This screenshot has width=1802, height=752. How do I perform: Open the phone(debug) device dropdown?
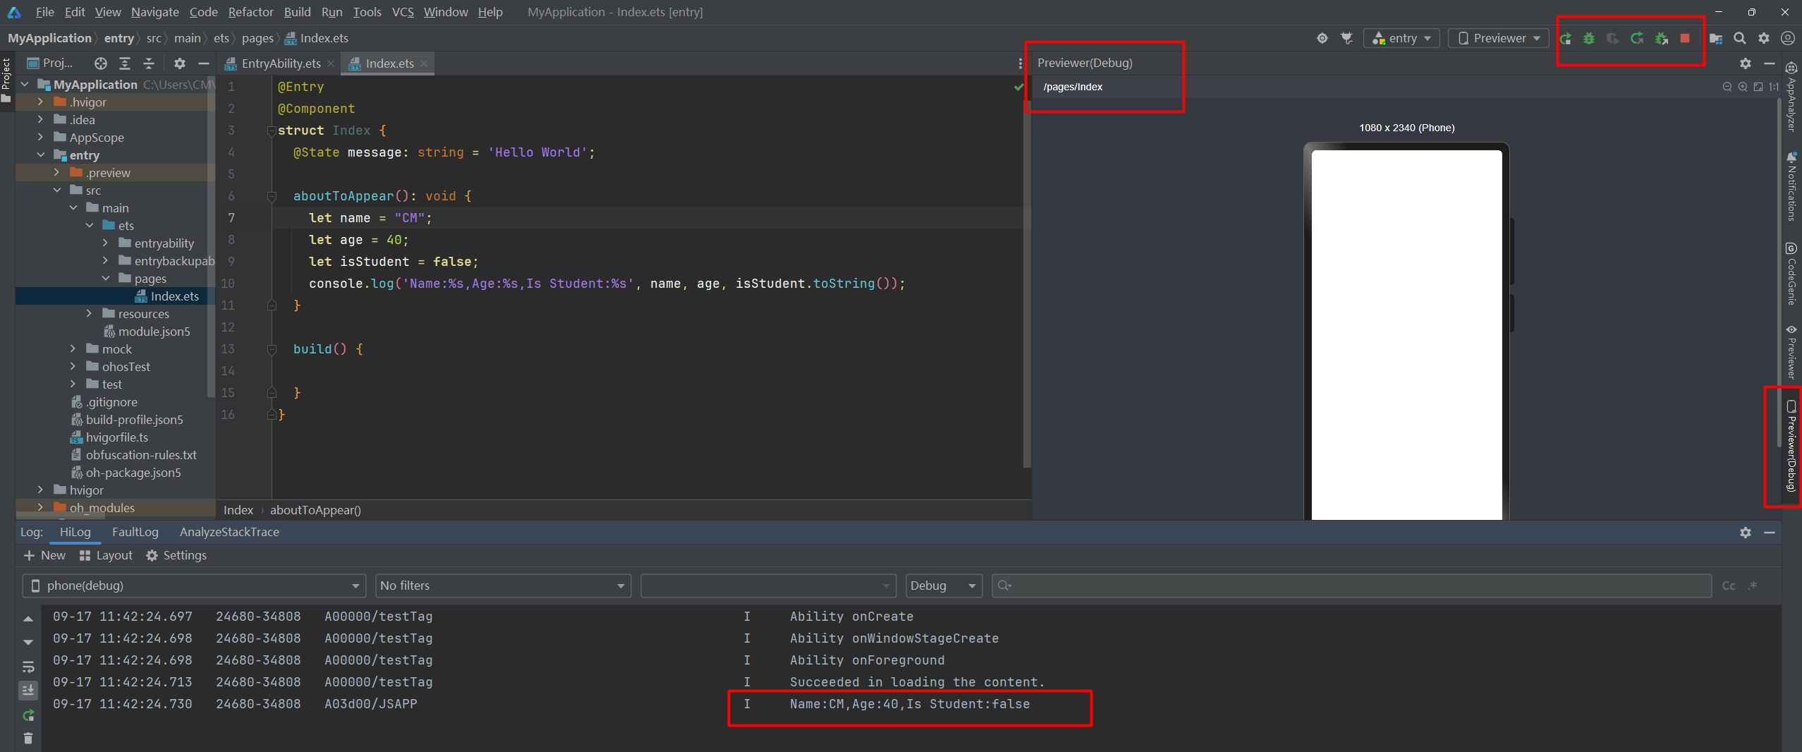194,586
